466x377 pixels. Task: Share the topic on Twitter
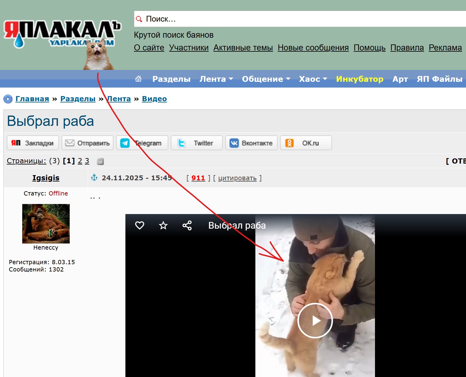pos(197,143)
